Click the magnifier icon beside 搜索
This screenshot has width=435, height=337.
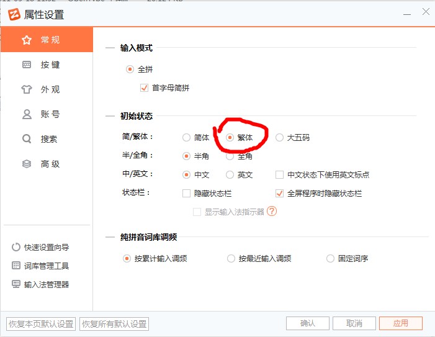pyautogui.click(x=27, y=138)
